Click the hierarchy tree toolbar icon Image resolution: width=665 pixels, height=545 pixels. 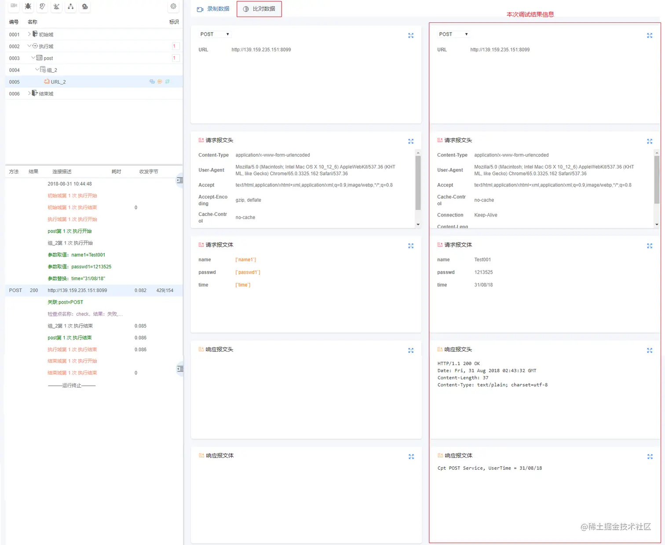click(70, 6)
